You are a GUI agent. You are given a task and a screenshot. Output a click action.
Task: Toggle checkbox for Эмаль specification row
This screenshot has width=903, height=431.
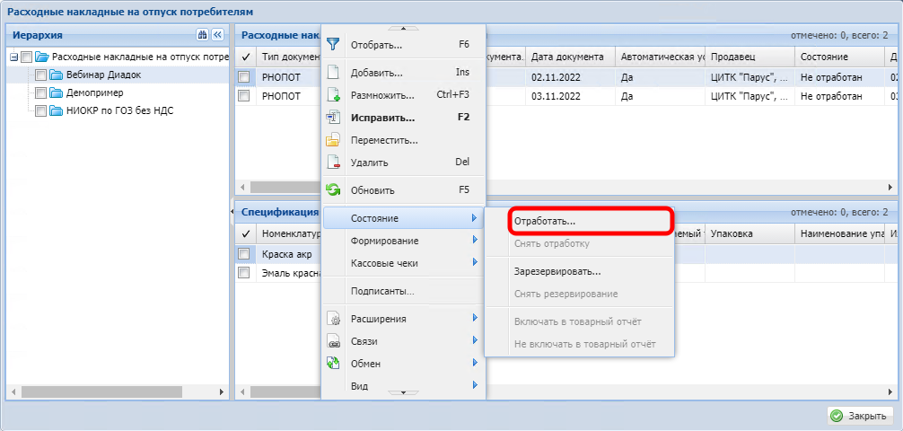(244, 273)
